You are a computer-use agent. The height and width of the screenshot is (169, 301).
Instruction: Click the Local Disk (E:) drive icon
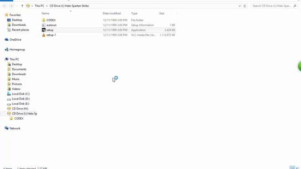coord(9,104)
